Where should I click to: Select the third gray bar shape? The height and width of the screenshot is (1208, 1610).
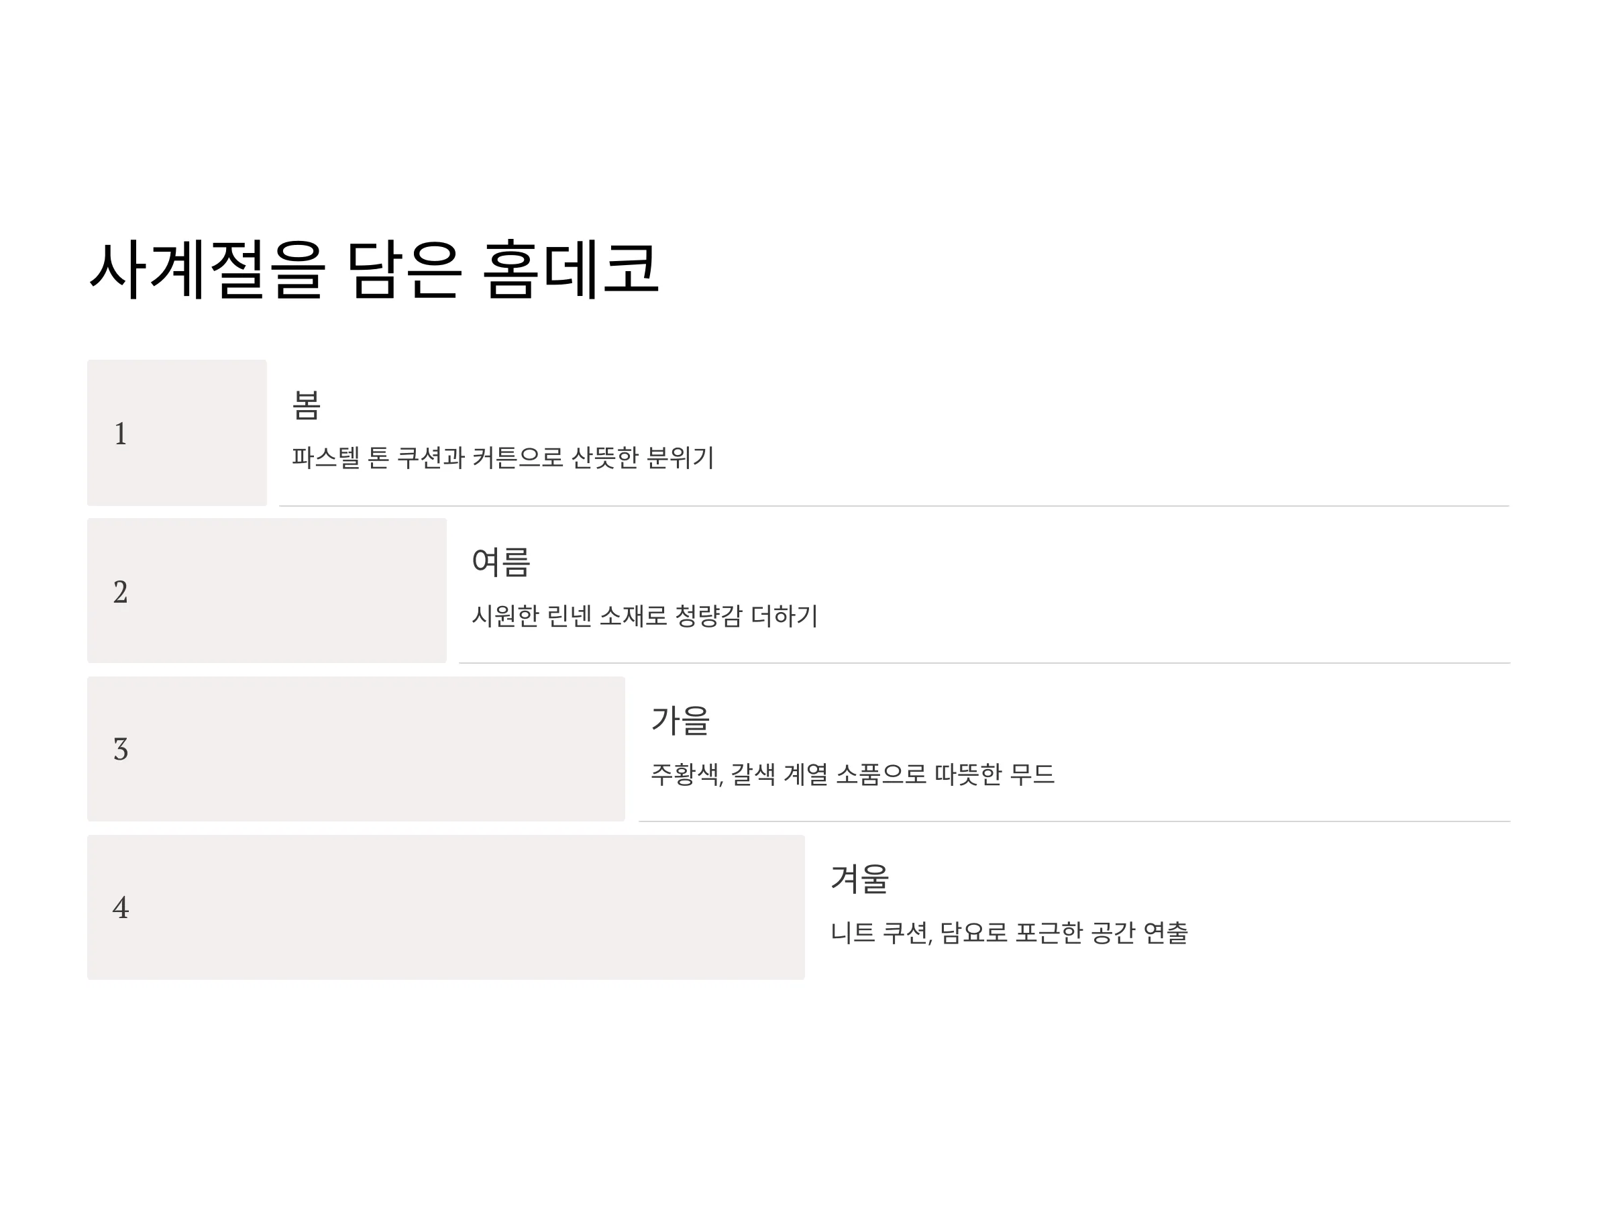pos(356,748)
